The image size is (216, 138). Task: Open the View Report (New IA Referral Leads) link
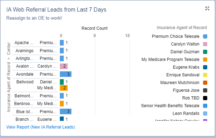[x=41, y=127]
